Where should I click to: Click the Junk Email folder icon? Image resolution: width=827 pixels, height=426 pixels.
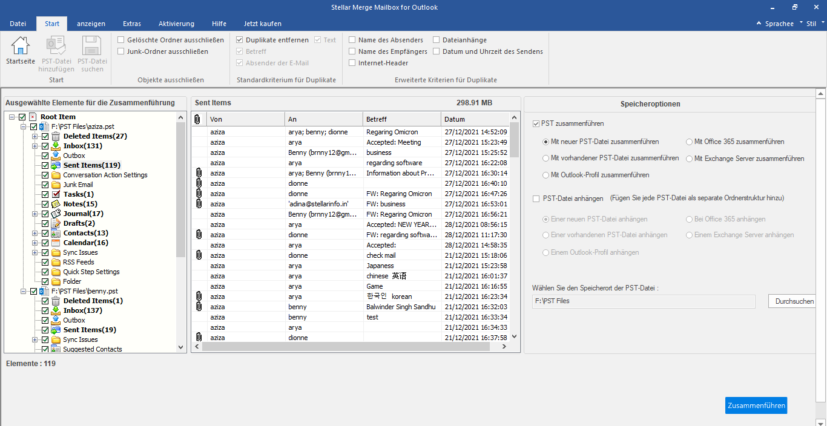coord(56,185)
